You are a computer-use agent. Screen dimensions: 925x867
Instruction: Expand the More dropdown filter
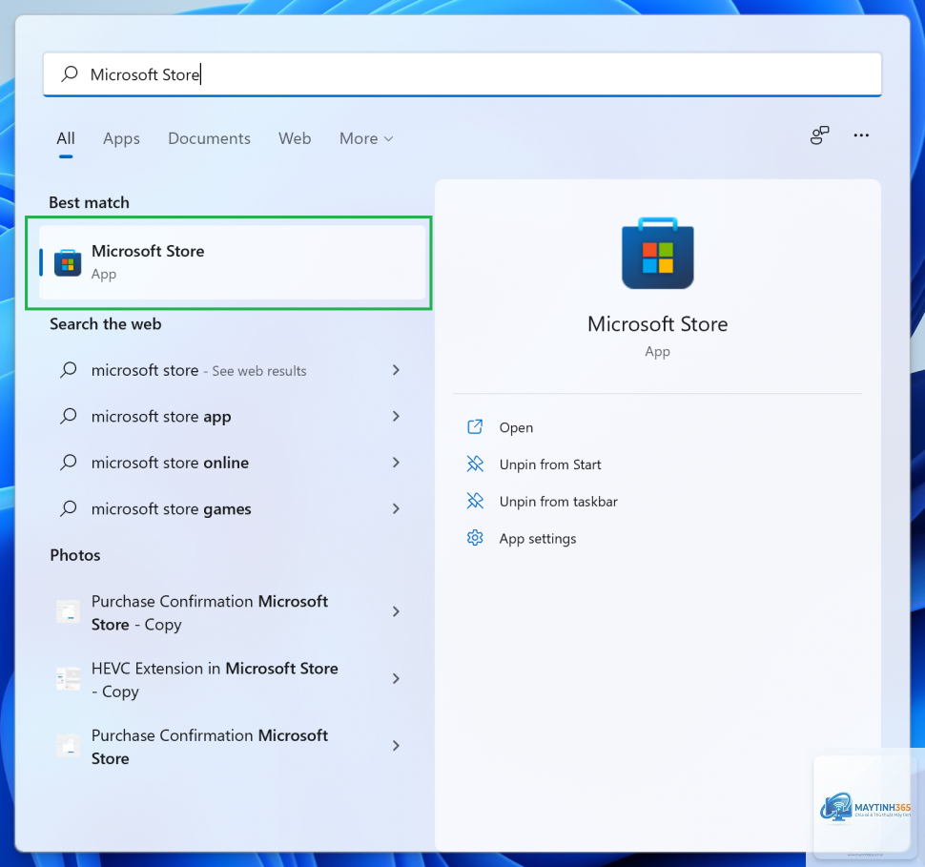tap(366, 138)
